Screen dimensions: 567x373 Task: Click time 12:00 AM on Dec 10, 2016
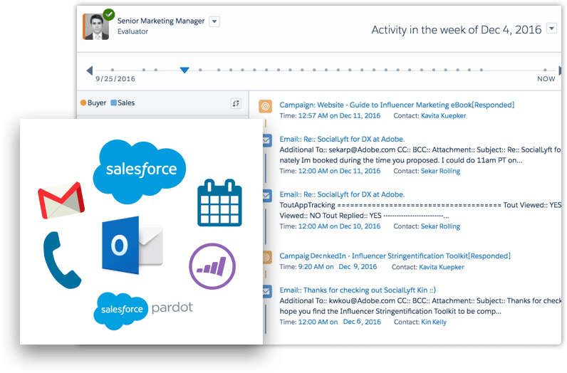coord(339,226)
